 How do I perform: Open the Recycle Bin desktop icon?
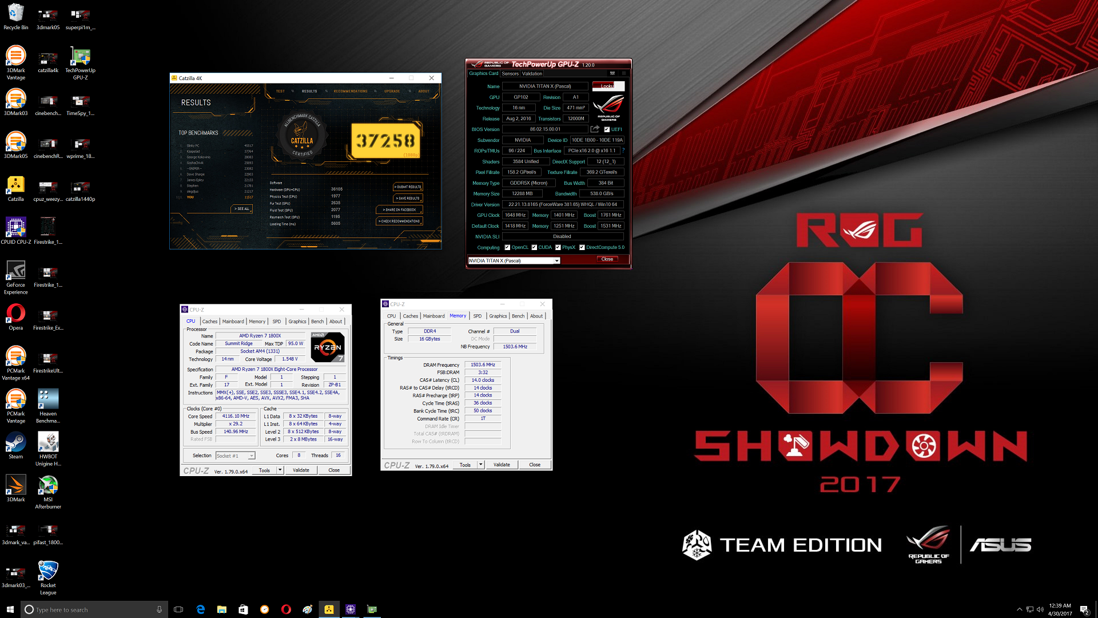[x=15, y=17]
